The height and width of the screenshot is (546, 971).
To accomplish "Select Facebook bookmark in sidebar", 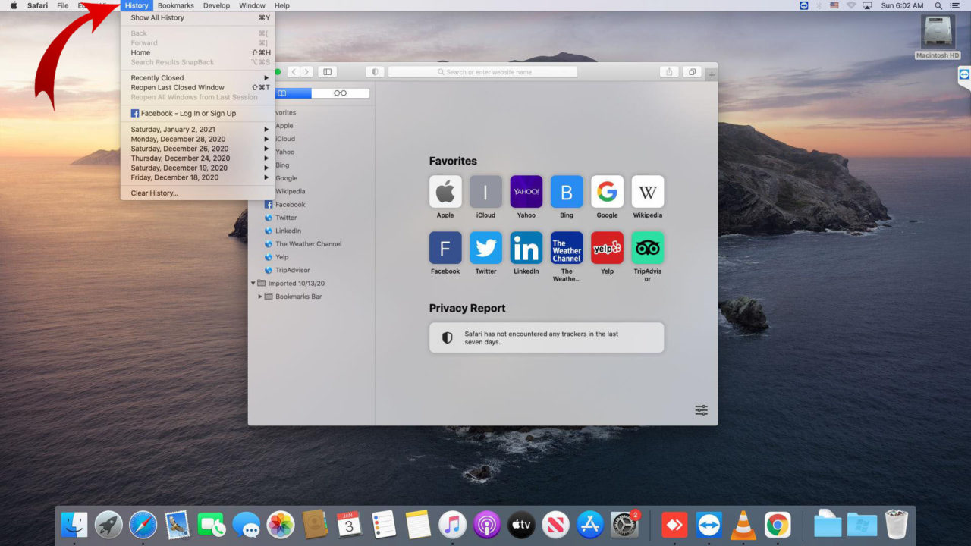I will click(x=290, y=205).
